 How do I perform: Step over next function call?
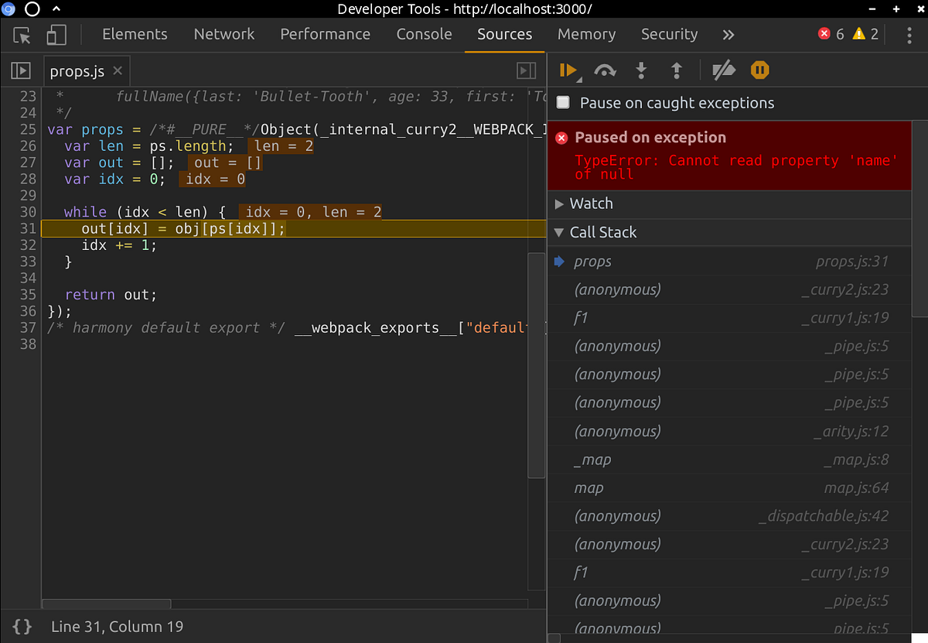[x=605, y=70]
